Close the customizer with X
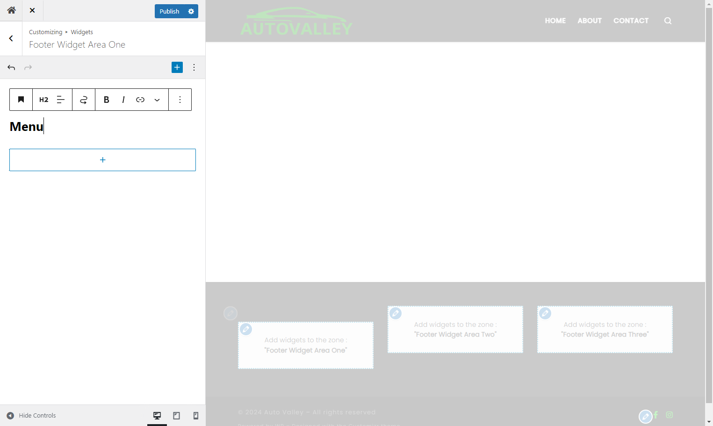Image resolution: width=713 pixels, height=426 pixels. pyautogui.click(x=32, y=10)
